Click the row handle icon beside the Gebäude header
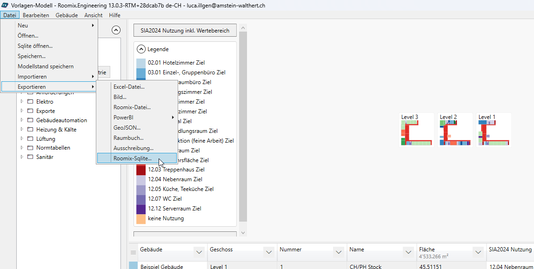This screenshot has width=534, height=269. point(133,252)
